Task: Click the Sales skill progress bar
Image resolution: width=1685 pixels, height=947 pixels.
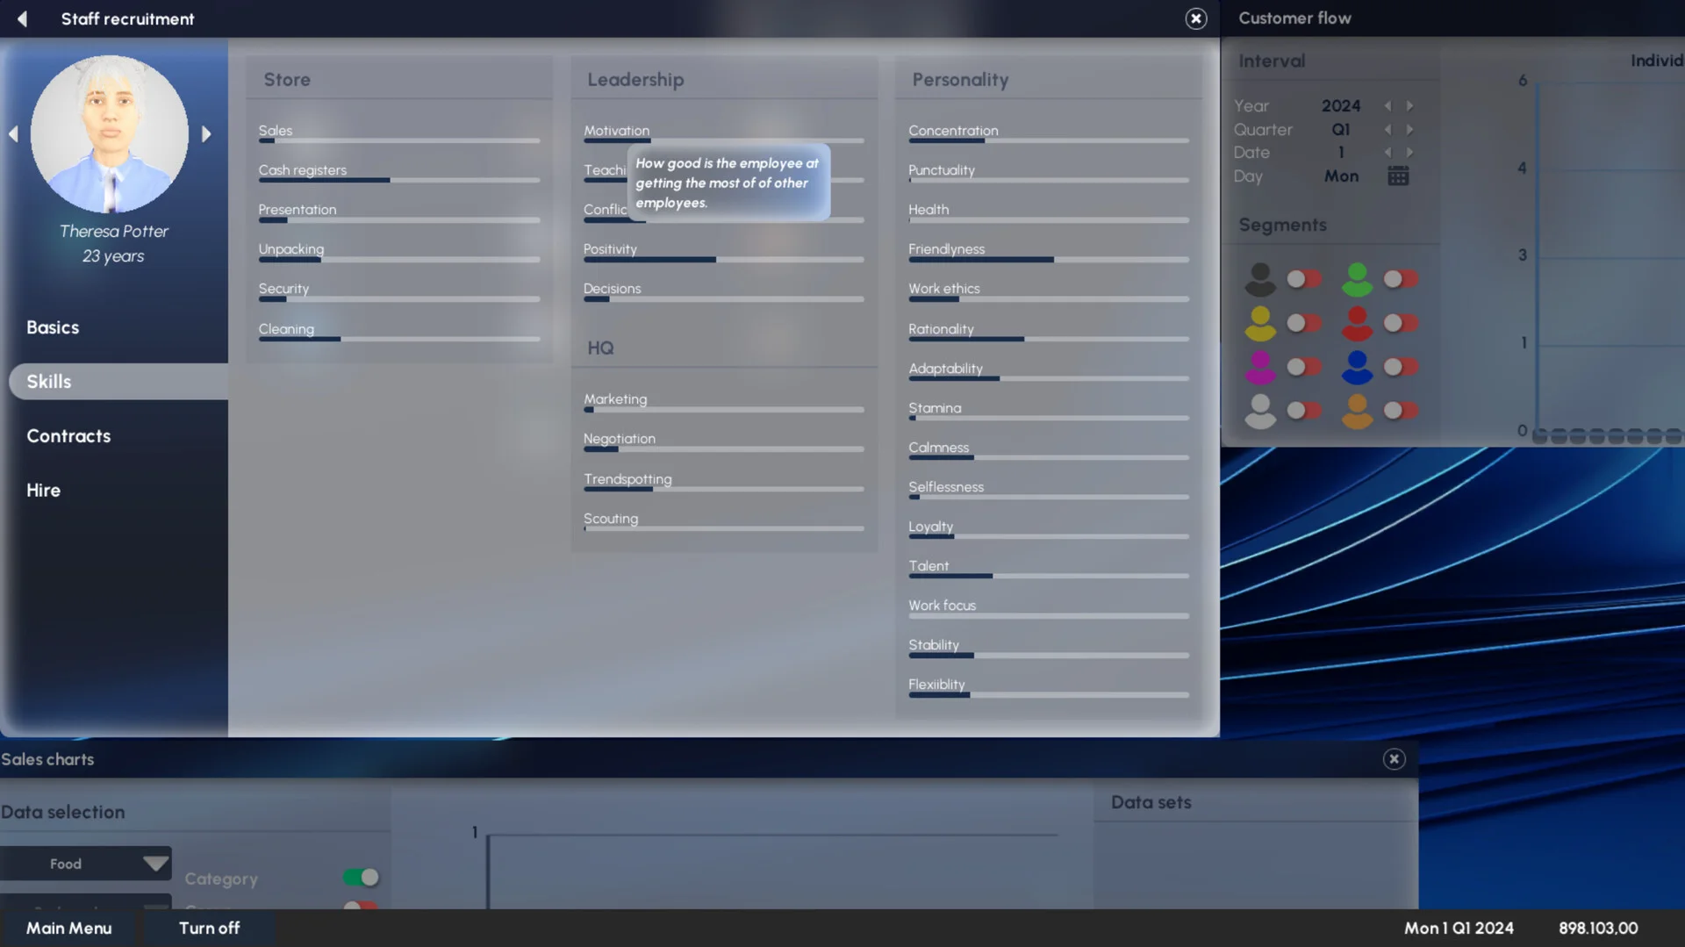Action: [x=398, y=140]
